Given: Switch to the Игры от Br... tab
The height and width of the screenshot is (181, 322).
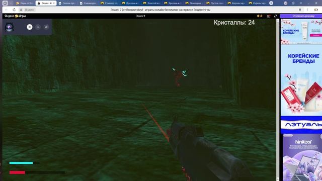Looking at the screenshot, I should [25, 3].
